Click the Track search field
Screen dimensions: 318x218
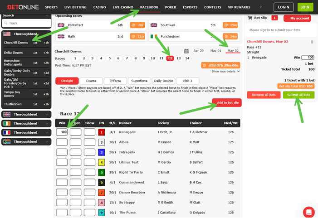[27, 23]
